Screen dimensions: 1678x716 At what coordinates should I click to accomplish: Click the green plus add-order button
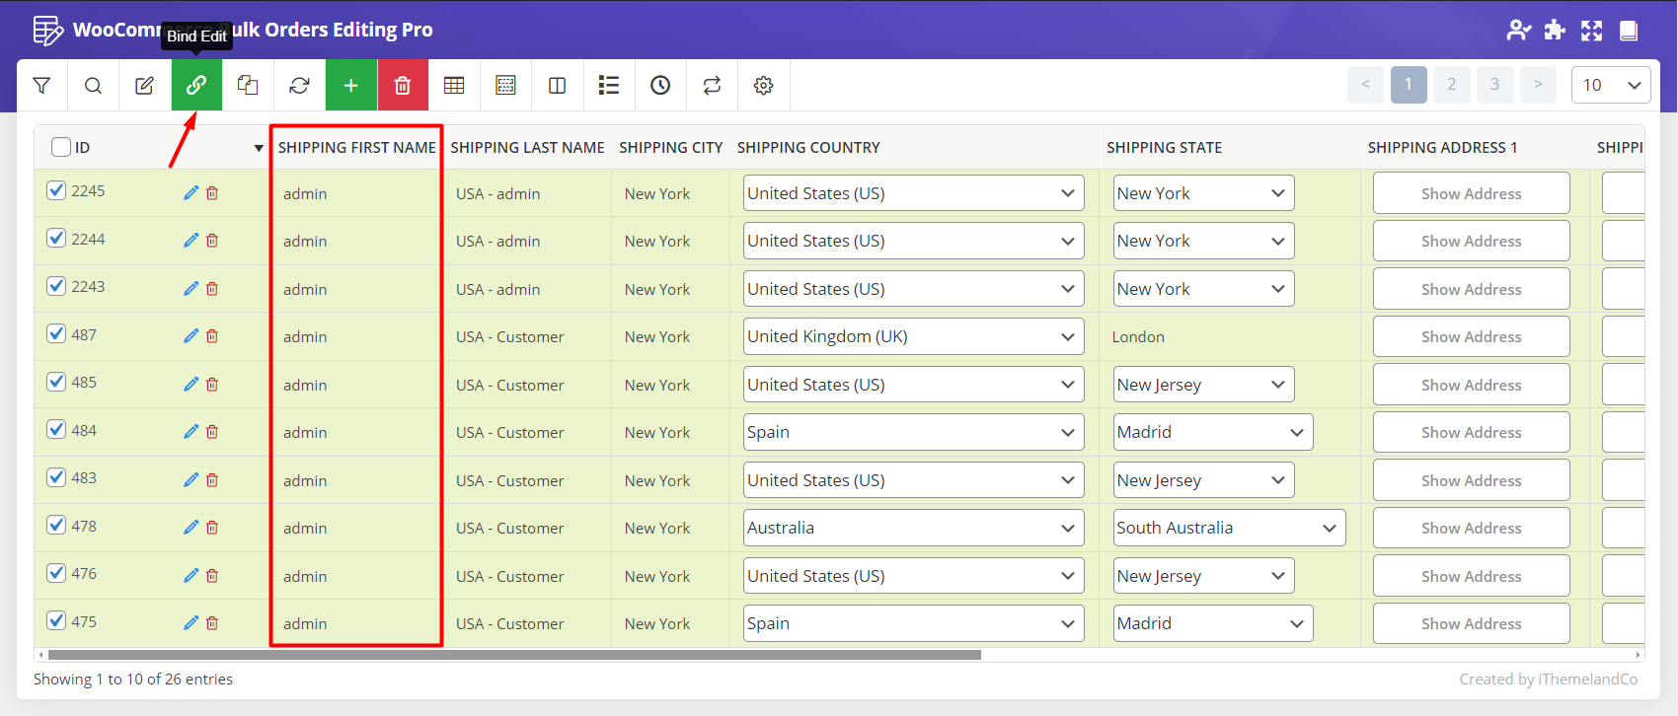point(350,86)
